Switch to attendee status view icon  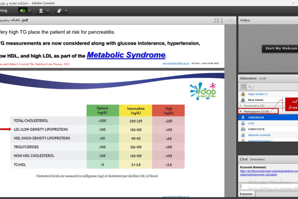click(x=251, y=86)
